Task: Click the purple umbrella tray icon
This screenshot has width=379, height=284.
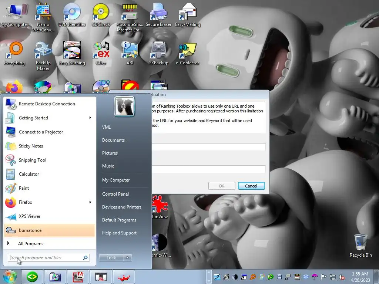Action: coord(315,277)
